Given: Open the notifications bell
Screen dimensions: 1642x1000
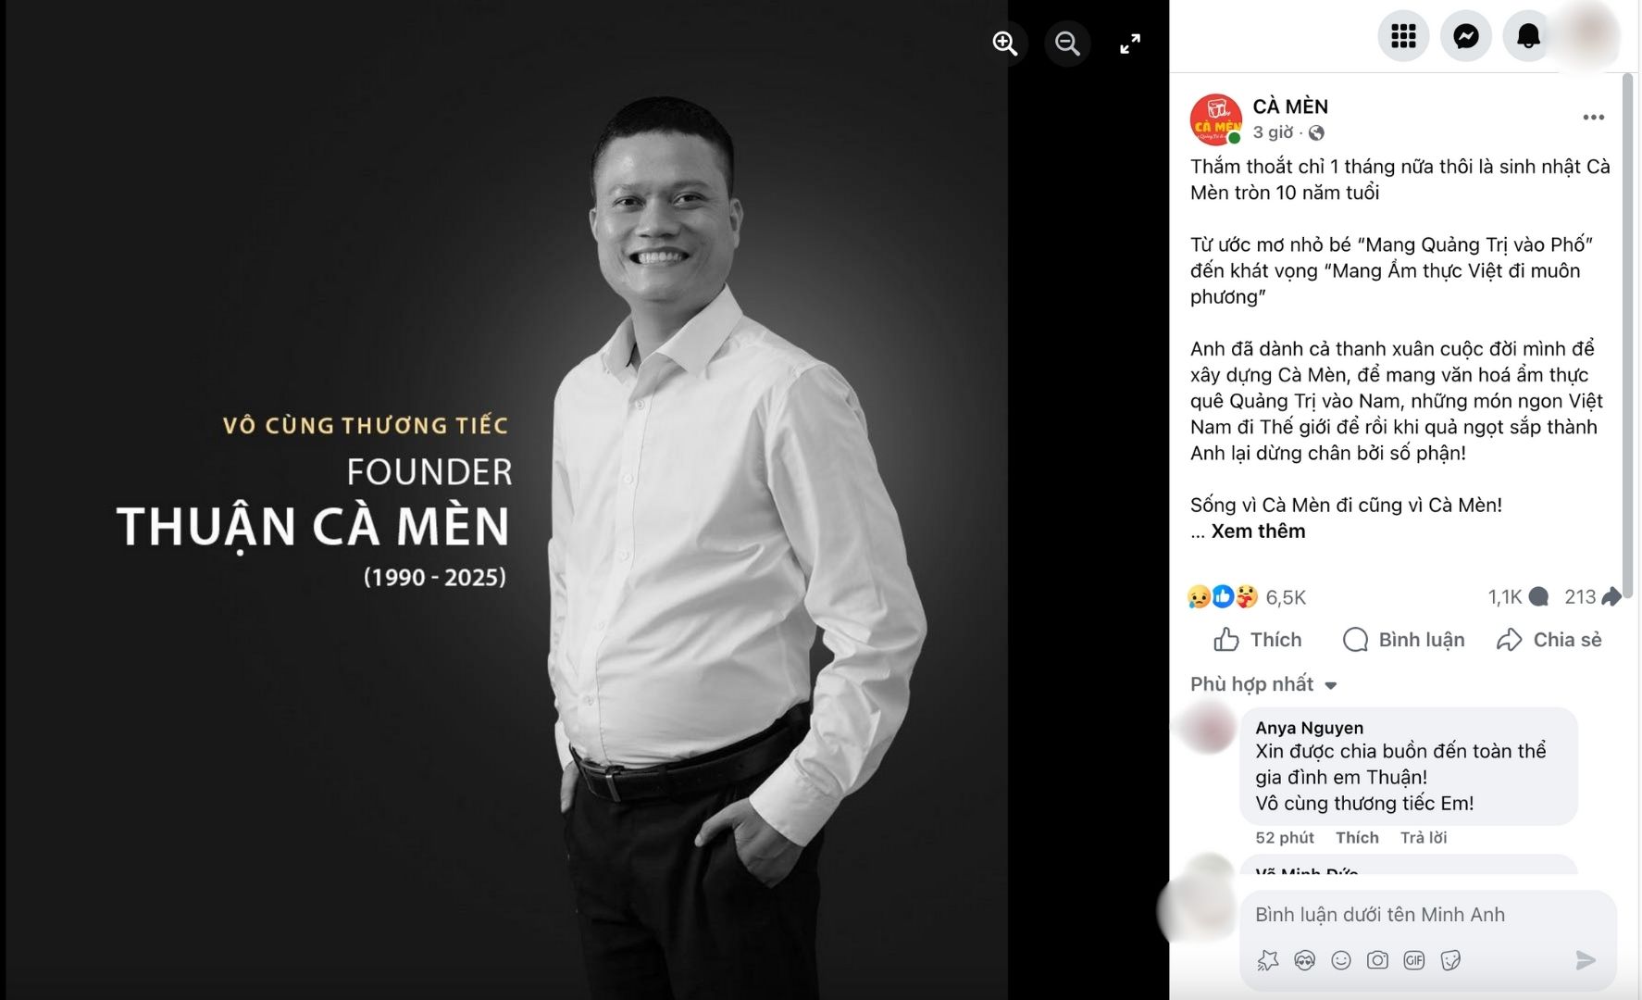Looking at the screenshot, I should coord(1528,36).
